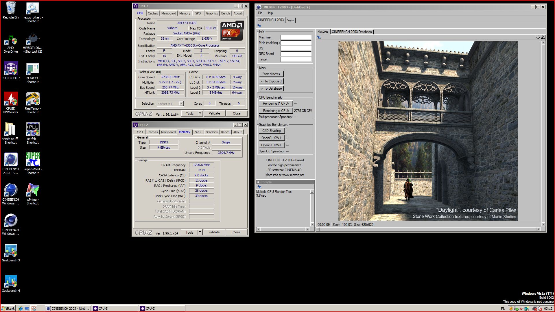
Task: Click To Clipboard button
Action: [271, 81]
